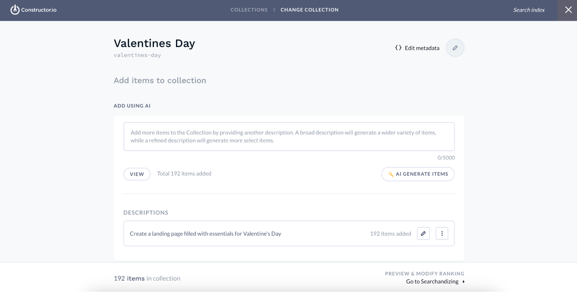The width and height of the screenshot is (577, 292).
Task: Click the ADD USING AI heading
Action: click(132, 106)
